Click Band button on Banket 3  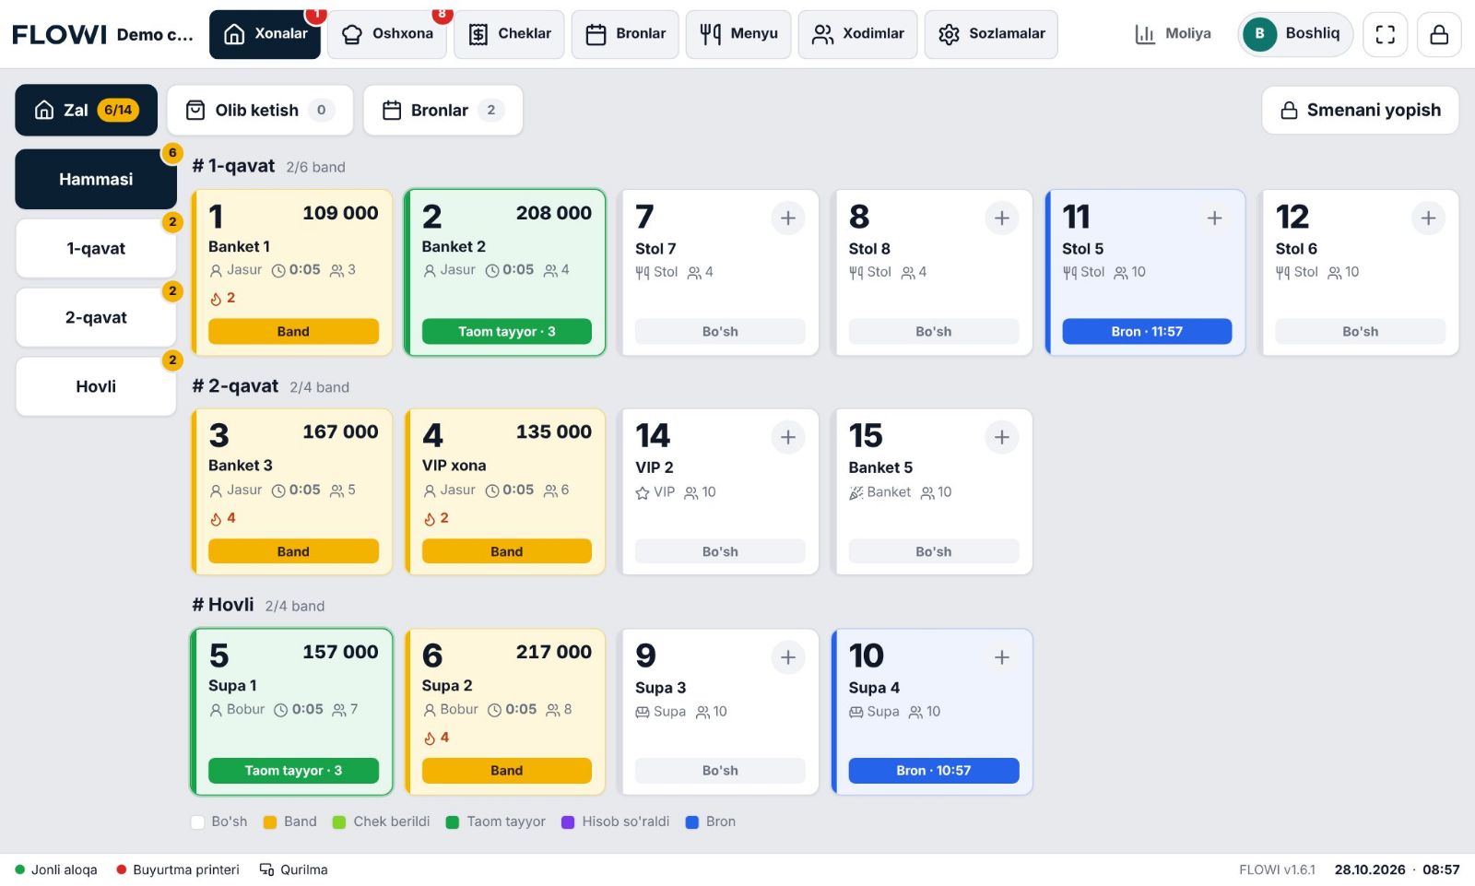click(x=293, y=551)
